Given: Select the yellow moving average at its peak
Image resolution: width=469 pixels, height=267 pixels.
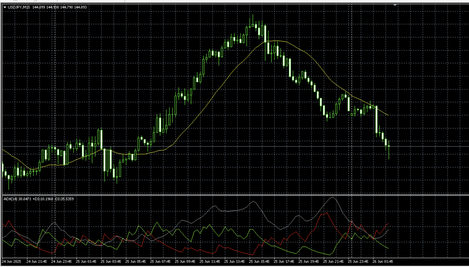Looking at the screenshot, I should 275,41.
